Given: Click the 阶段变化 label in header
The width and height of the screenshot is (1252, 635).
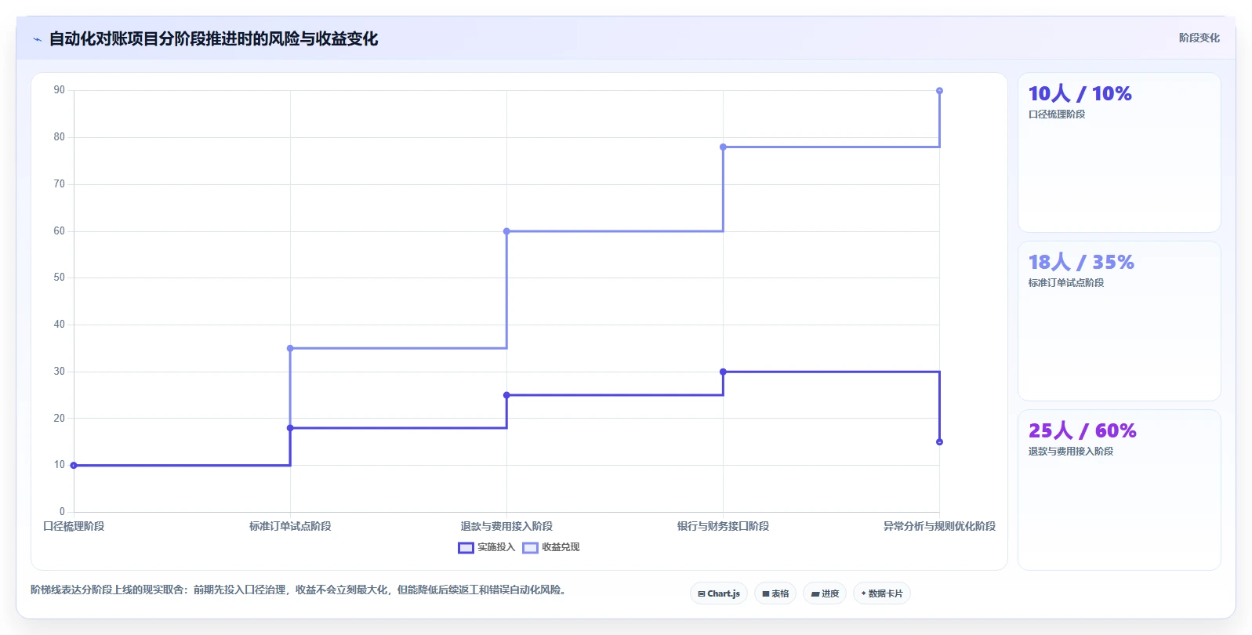Looking at the screenshot, I should (x=1199, y=38).
